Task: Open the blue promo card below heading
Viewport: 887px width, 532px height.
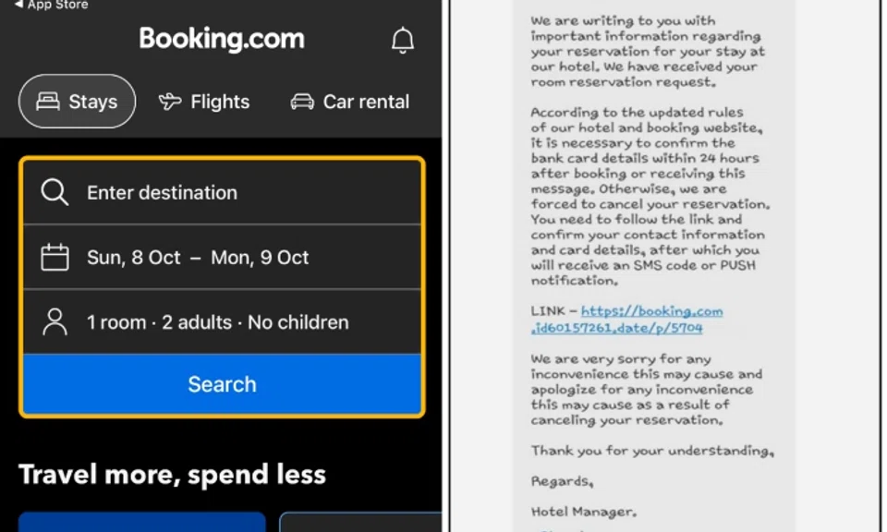Action: coord(141,522)
